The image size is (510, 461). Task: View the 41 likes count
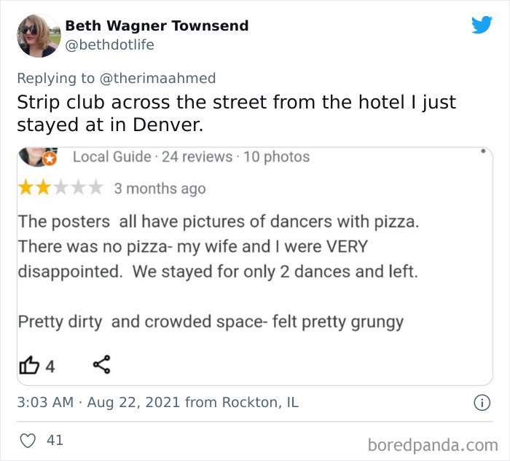pyautogui.click(x=55, y=440)
